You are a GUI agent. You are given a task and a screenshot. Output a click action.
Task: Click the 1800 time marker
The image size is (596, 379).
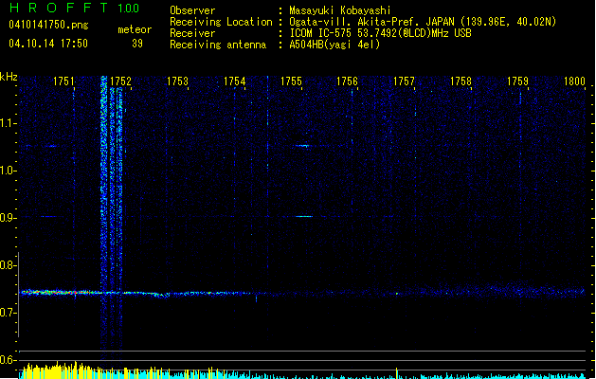(574, 81)
